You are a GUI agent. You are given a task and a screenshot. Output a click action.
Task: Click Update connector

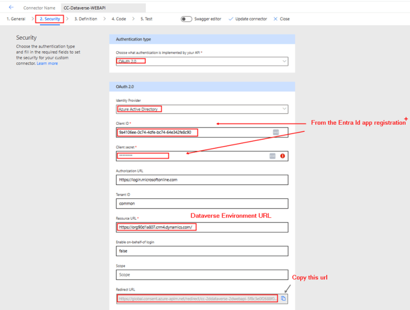pyautogui.click(x=248, y=19)
